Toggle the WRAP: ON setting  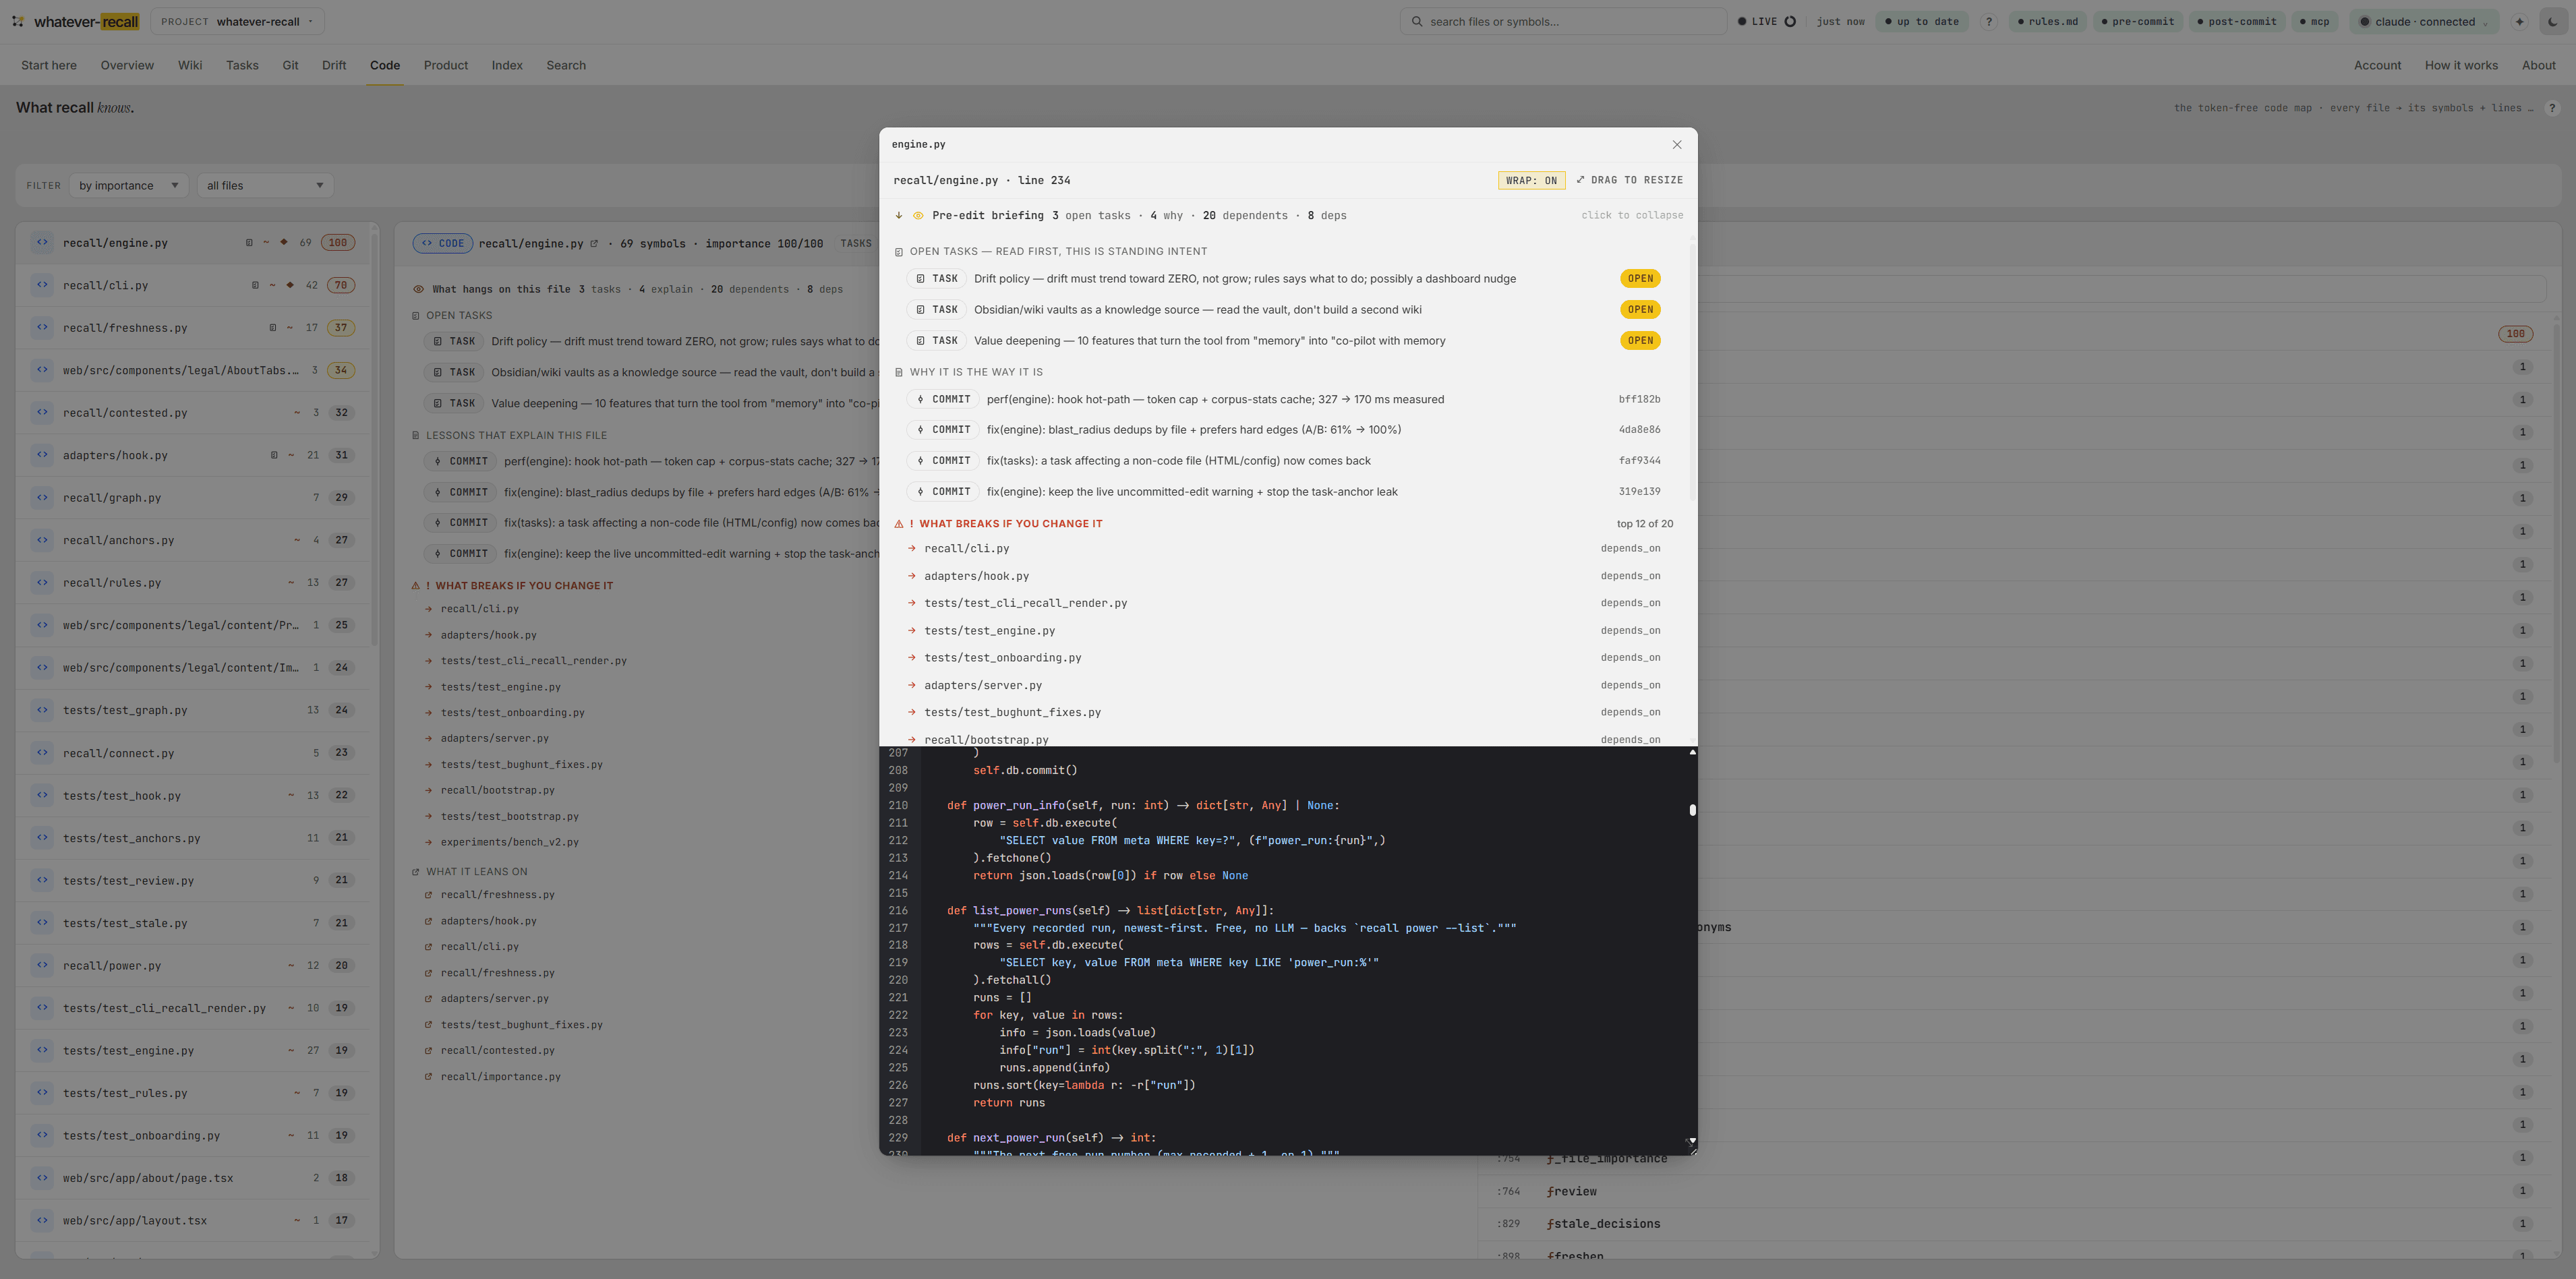[x=1531, y=181]
